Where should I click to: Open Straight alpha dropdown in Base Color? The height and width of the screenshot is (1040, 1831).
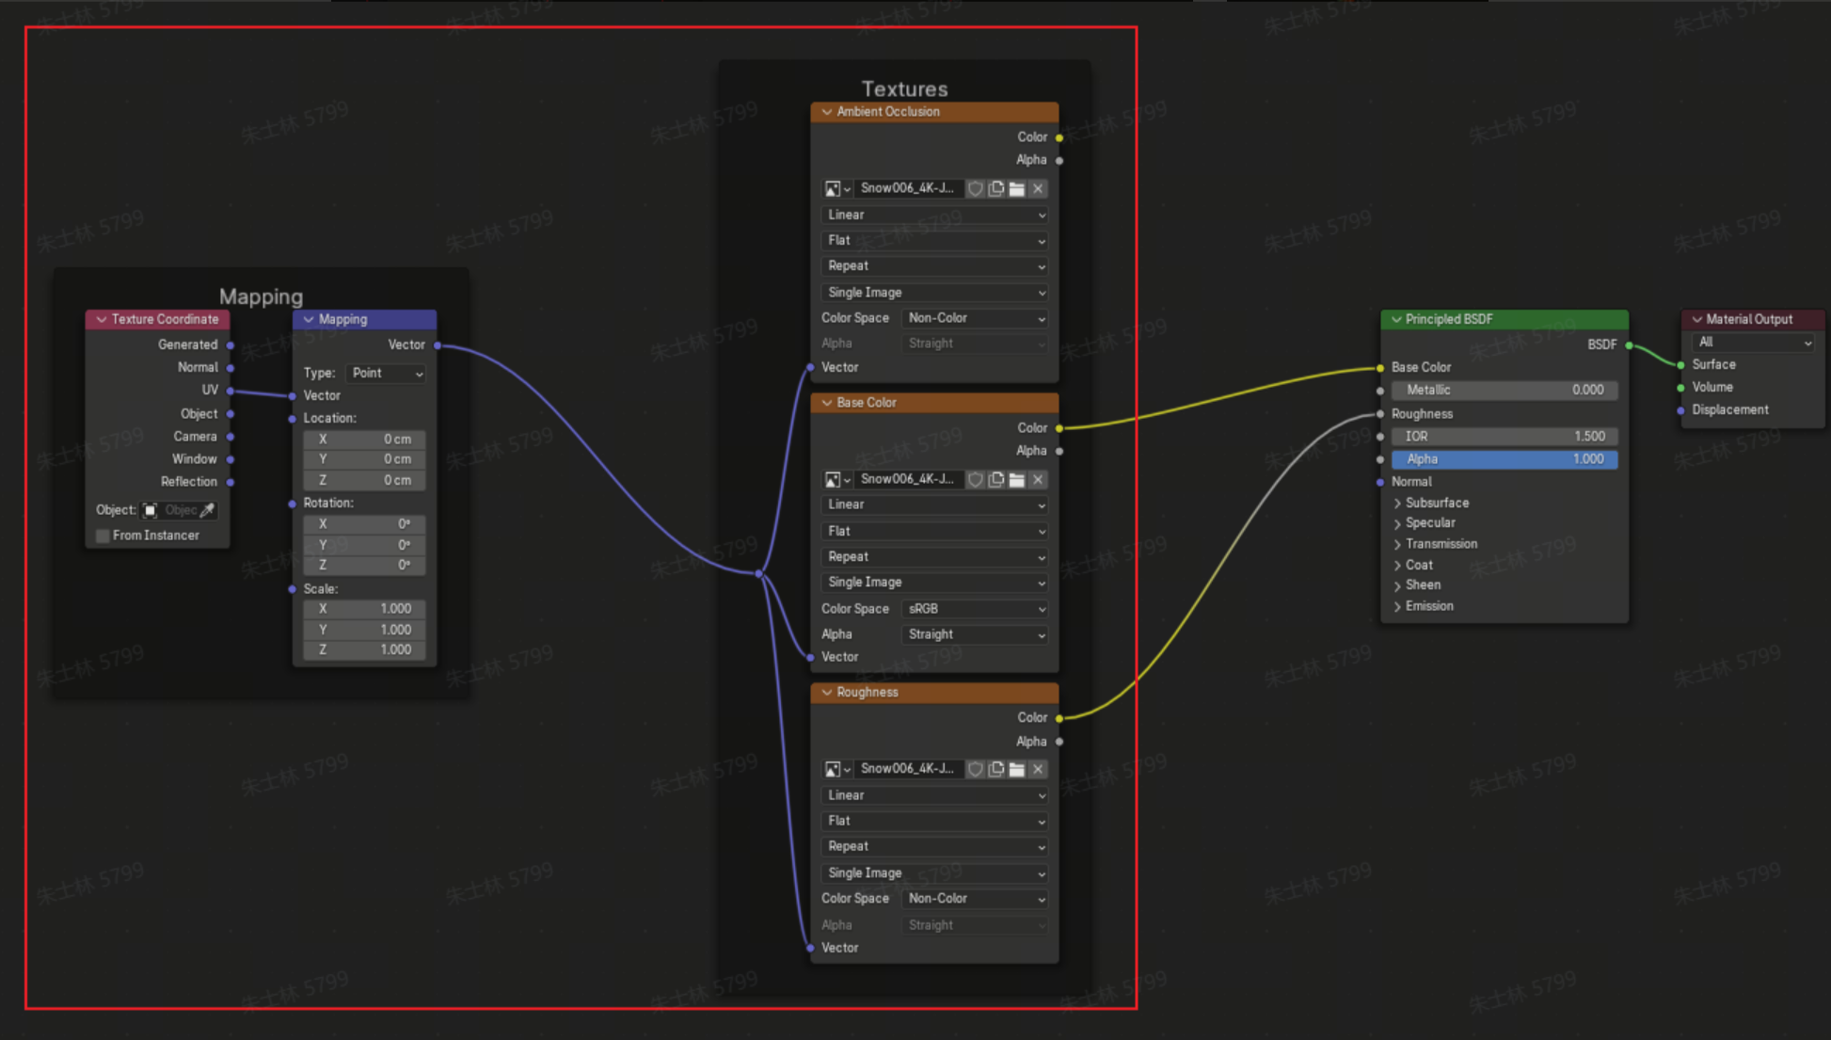click(975, 634)
